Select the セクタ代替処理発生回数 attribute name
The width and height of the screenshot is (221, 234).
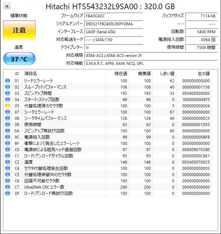tap(46, 169)
